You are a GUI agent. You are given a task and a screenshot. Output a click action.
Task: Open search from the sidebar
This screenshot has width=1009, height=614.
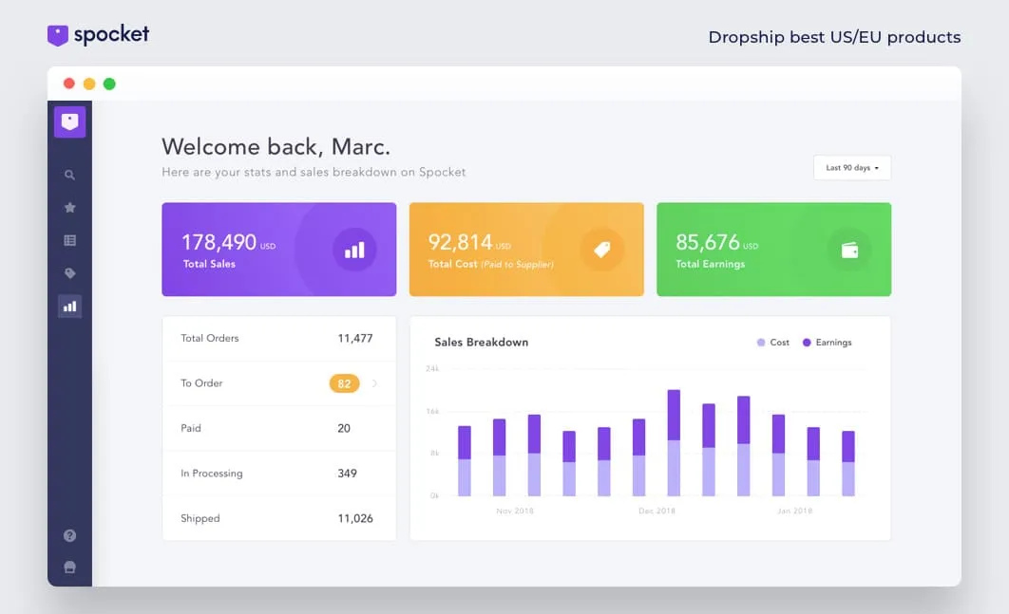coord(69,175)
